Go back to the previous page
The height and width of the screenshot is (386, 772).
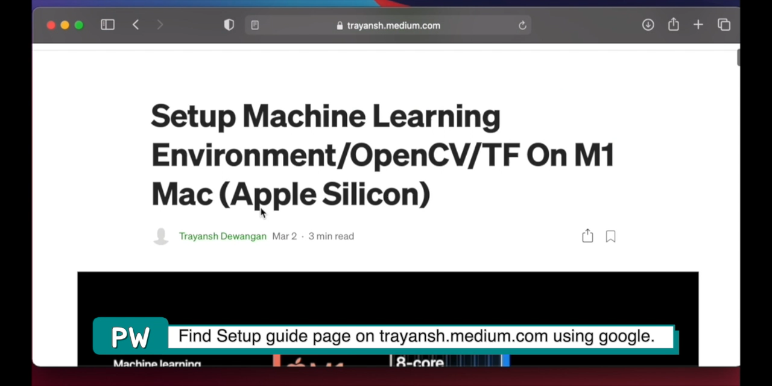(x=136, y=25)
